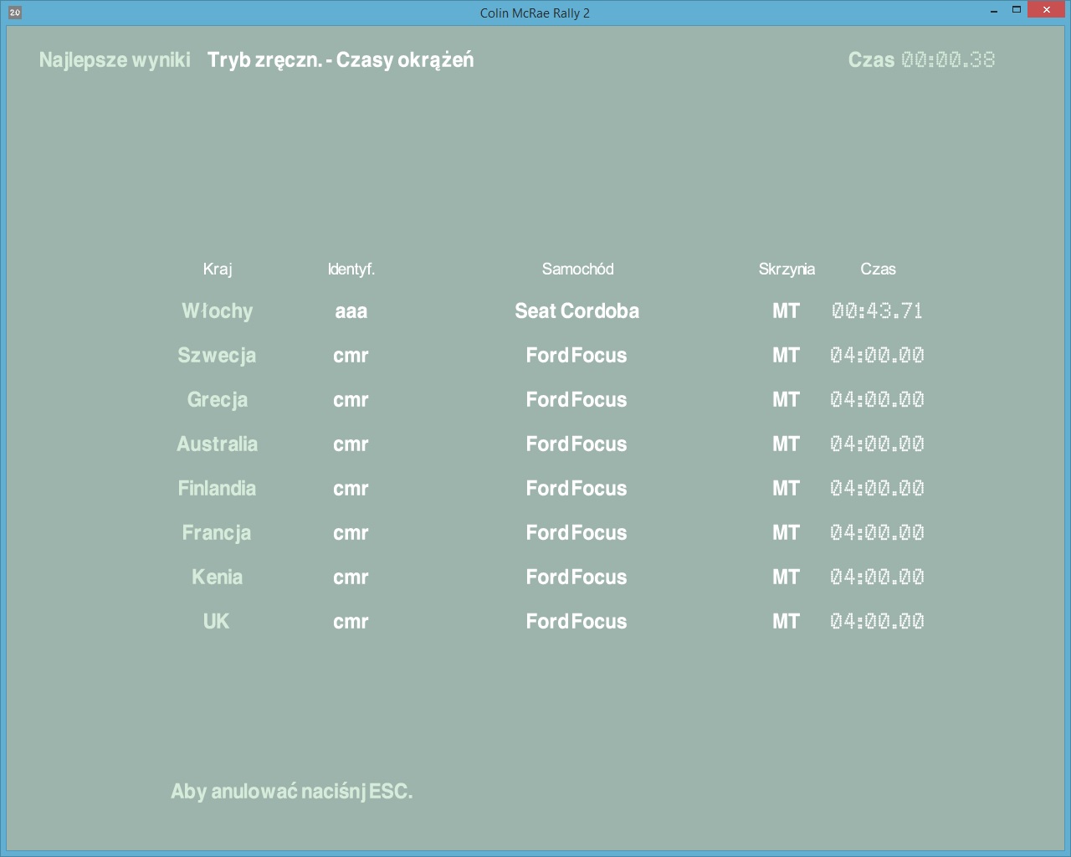Image resolution: width=1071 pixels, height=857 pixels.
Task: Click the Najlepsze wyniki heading
Action: (115, 60)
